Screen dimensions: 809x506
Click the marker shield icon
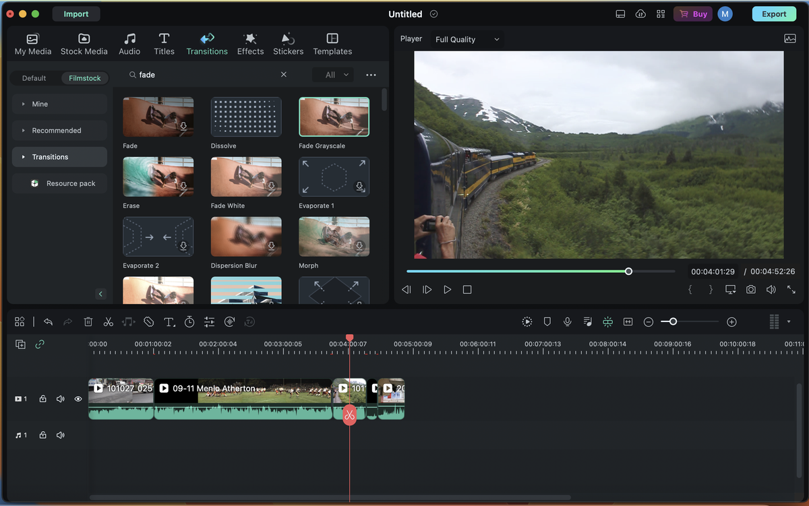pos(547,322)
